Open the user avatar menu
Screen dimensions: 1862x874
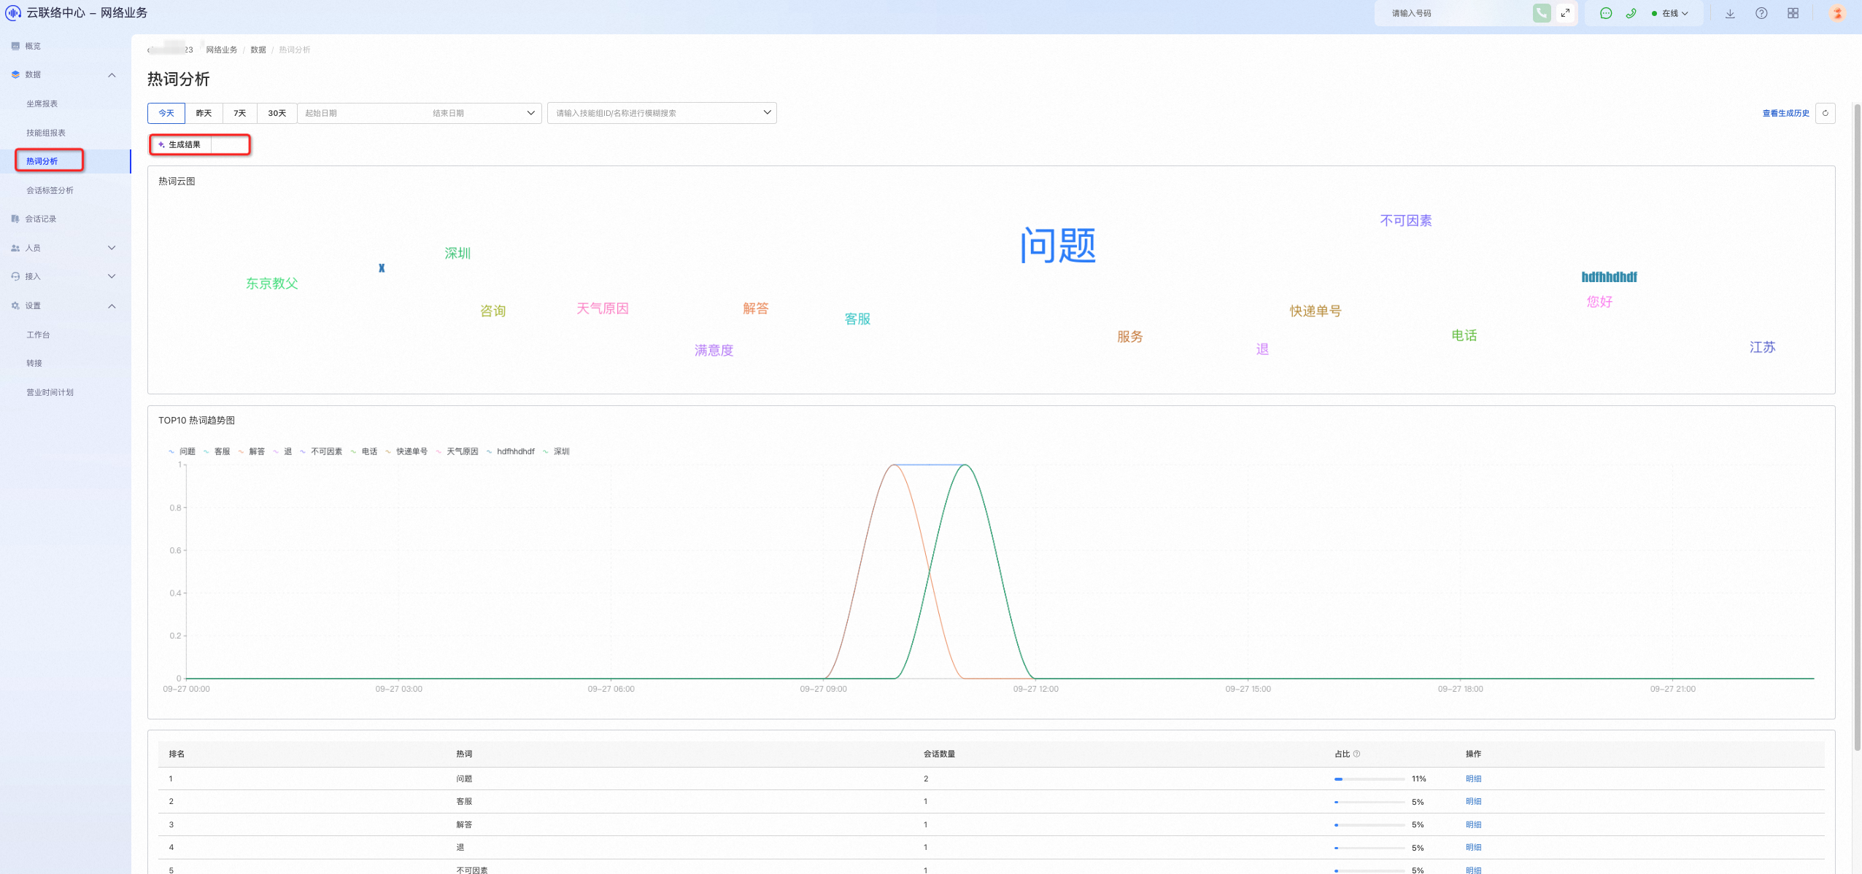tap(1837, 13)
